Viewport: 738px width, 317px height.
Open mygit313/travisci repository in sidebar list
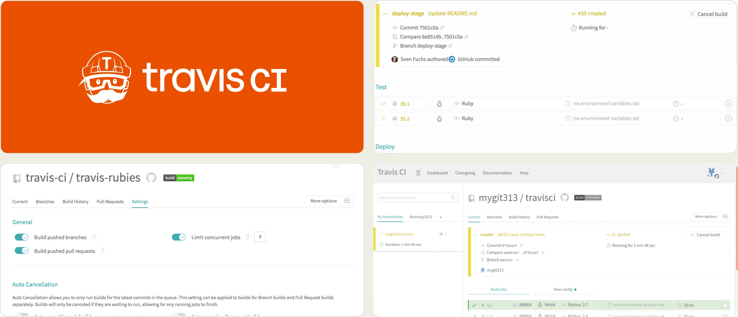coord(399,234)
